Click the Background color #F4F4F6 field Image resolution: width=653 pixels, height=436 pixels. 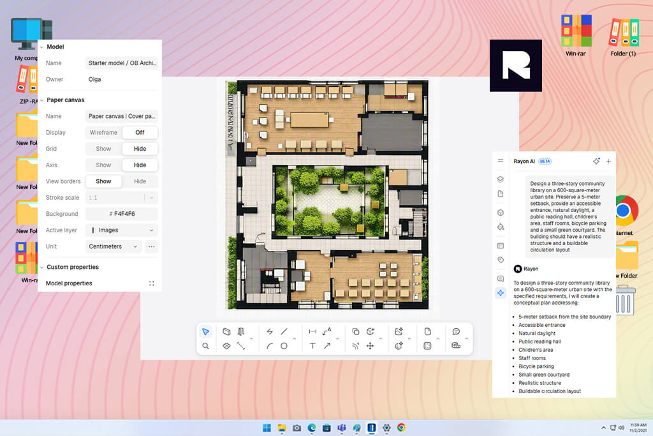tap(122, 214)
